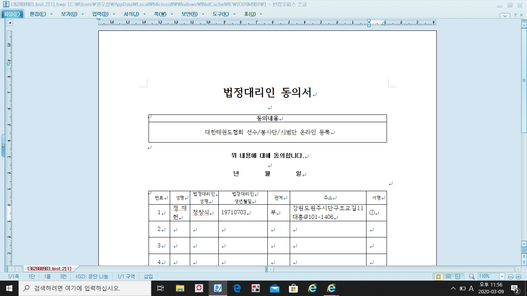The image size is (527, 296).
Task: Click the ruler corner tab-type button
Action: tap(10, 23)
